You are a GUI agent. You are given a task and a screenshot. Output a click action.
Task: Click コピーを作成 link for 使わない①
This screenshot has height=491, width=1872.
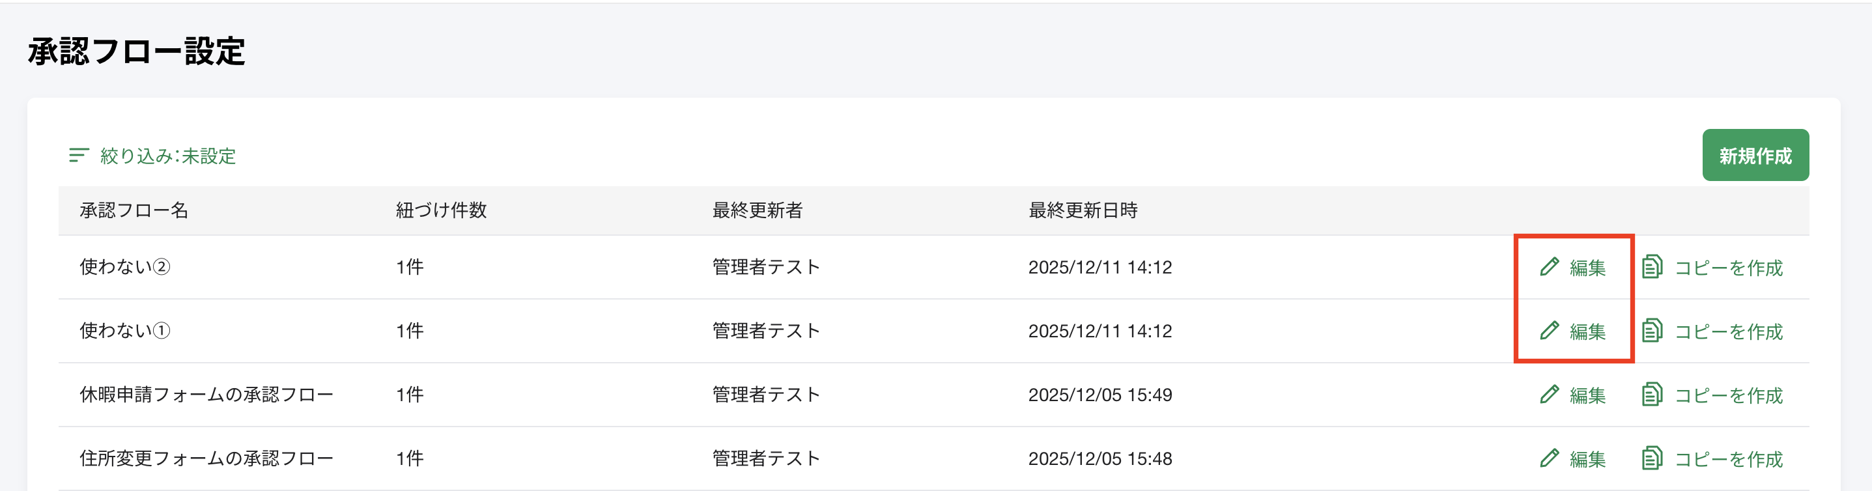(x=1728, y=332)
